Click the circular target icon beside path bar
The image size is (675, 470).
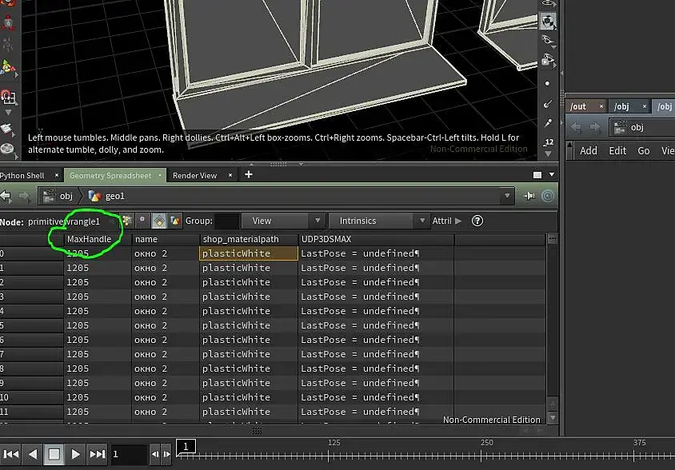(x=548, y=197)
